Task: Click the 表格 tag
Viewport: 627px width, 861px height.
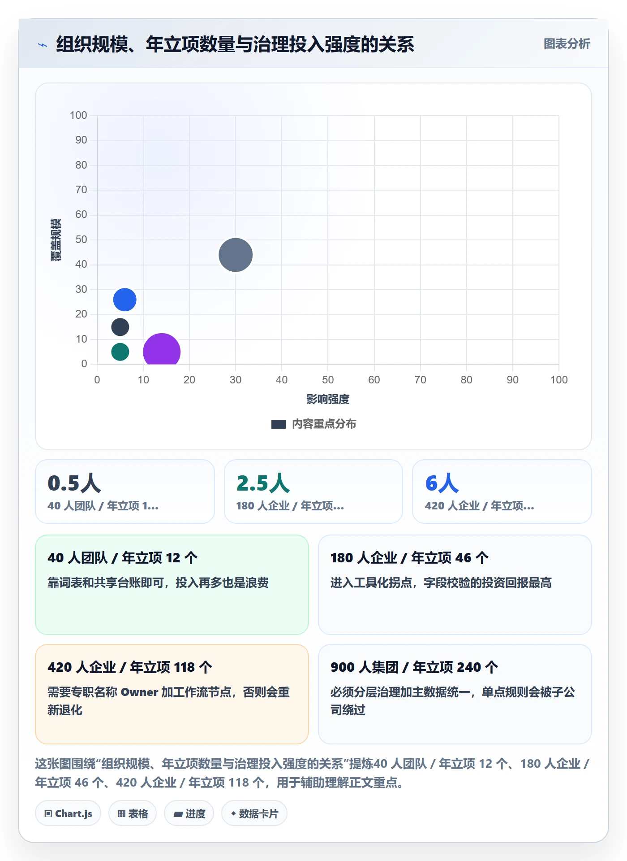Action: 133,813
